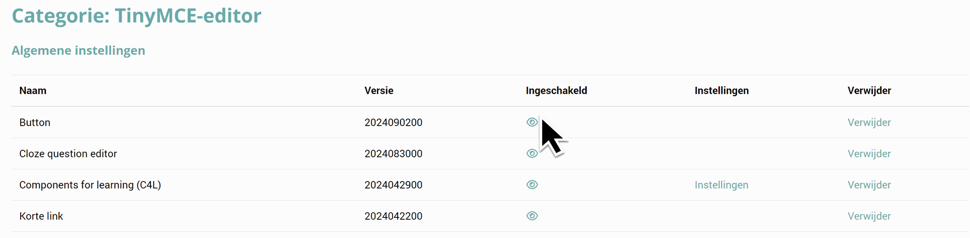Image resolution: width=970 pixels, height=238 pixels.
Task: Click the Components for learning (C4L) name
Action: (x=90, y=185)
